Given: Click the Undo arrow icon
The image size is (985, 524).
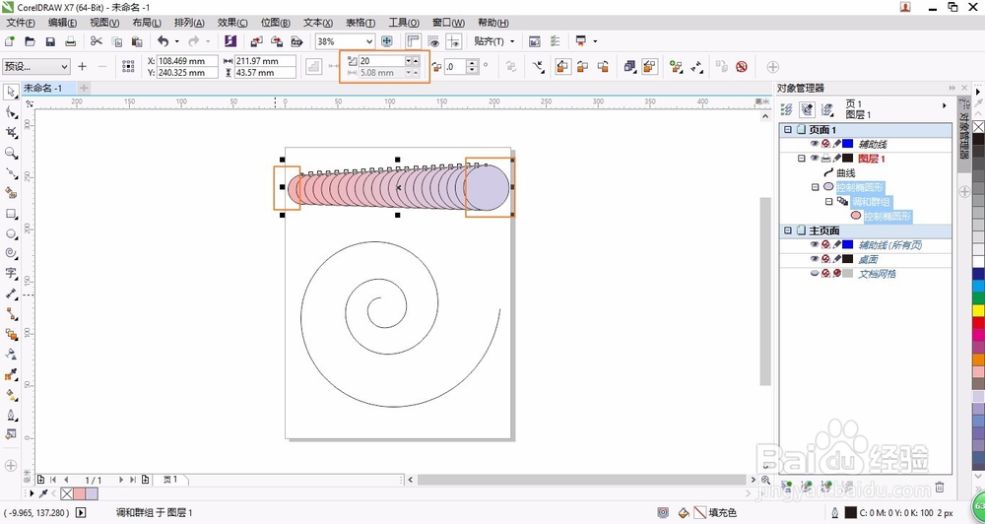Looking at the screenshot, I should coord(163,41).
